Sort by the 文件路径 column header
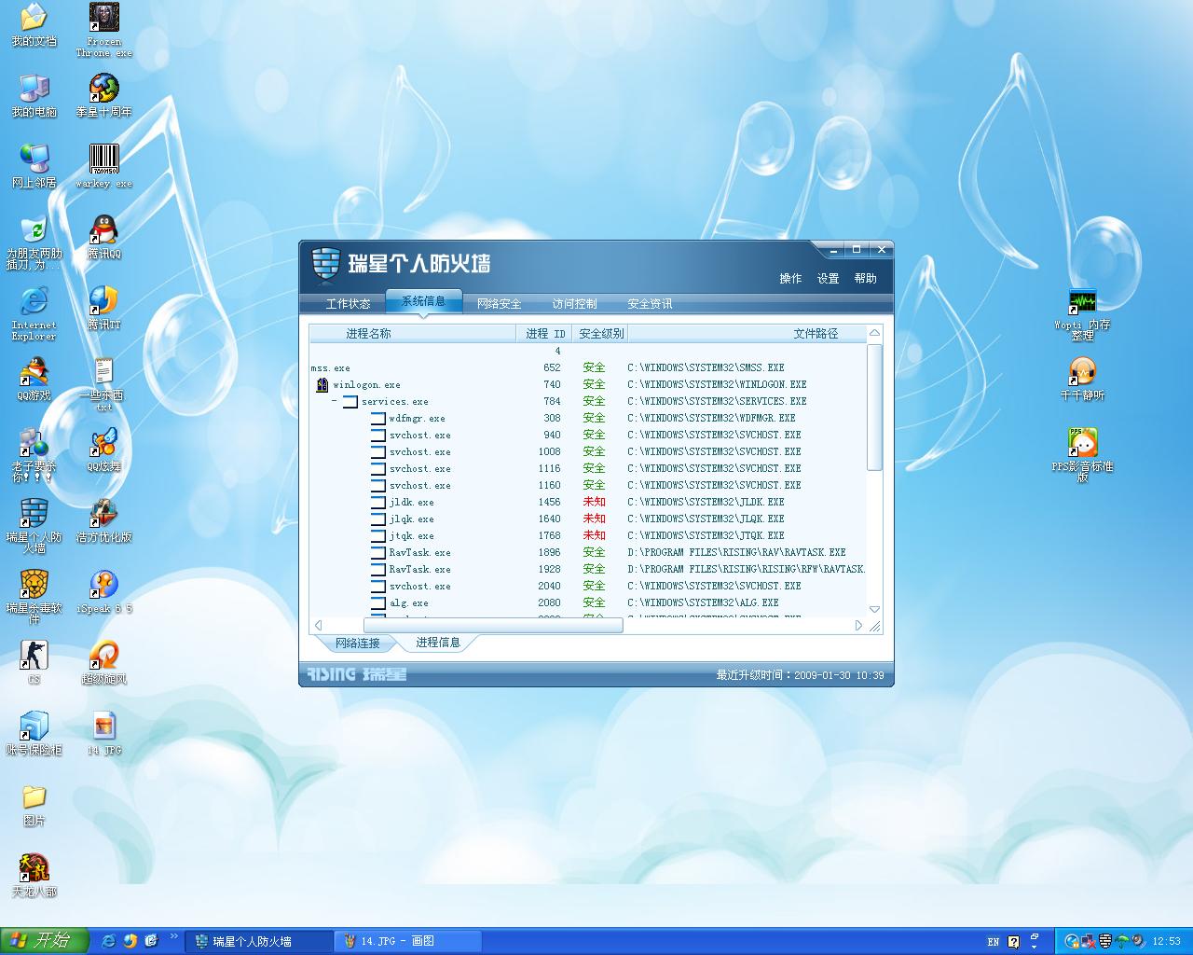 pos(747,333)
